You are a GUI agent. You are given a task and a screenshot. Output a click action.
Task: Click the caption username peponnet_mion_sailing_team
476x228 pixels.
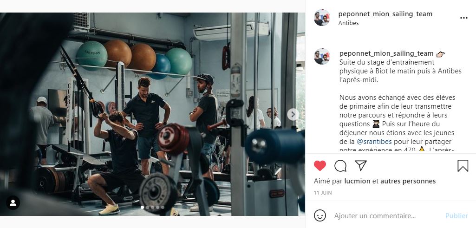tap(386, 54)
